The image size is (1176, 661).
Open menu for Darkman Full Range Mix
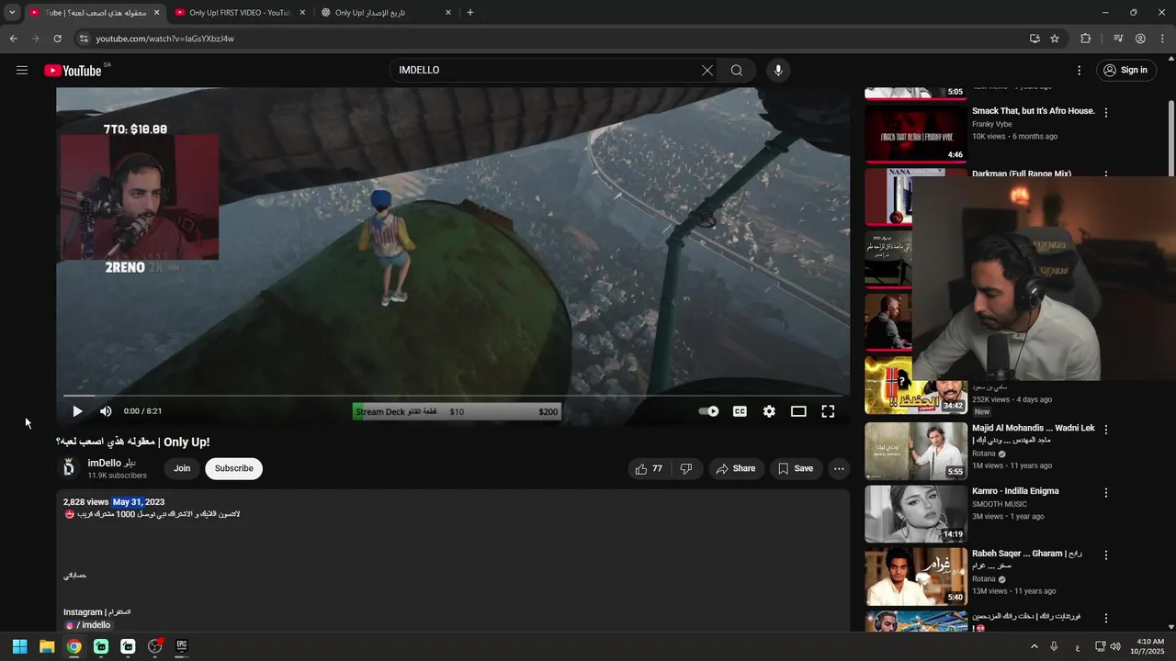(x=1106, y=174)
